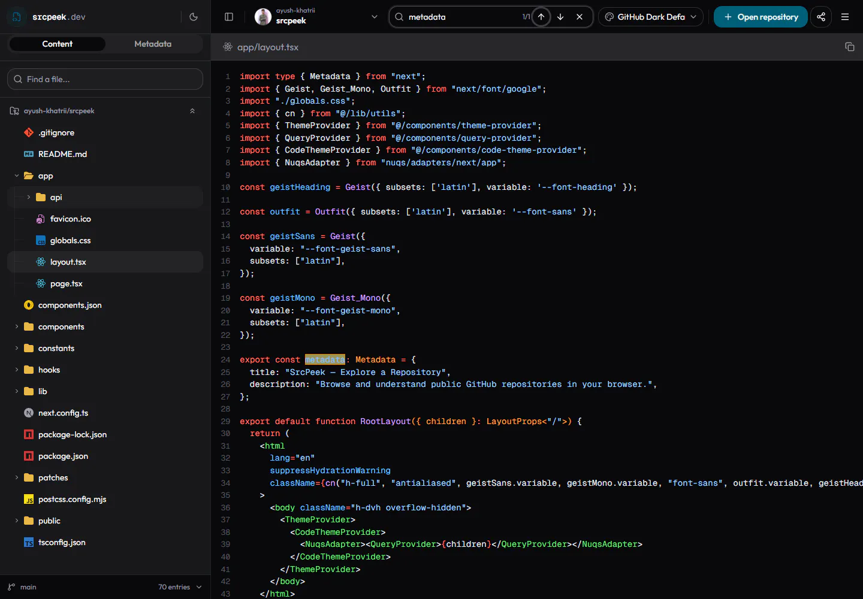
Task: Go to next search match arrow
Action: point(560,17)
